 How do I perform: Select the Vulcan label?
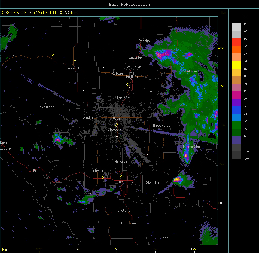point(163,238)
